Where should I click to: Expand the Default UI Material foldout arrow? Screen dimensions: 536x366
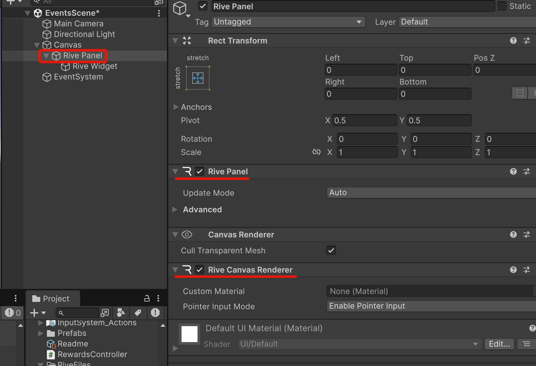pos(176,348)
